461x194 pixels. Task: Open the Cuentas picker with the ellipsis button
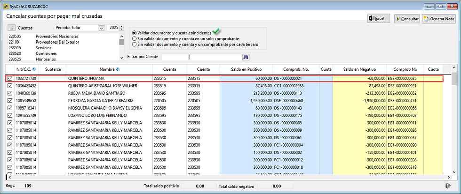point(11,28)
